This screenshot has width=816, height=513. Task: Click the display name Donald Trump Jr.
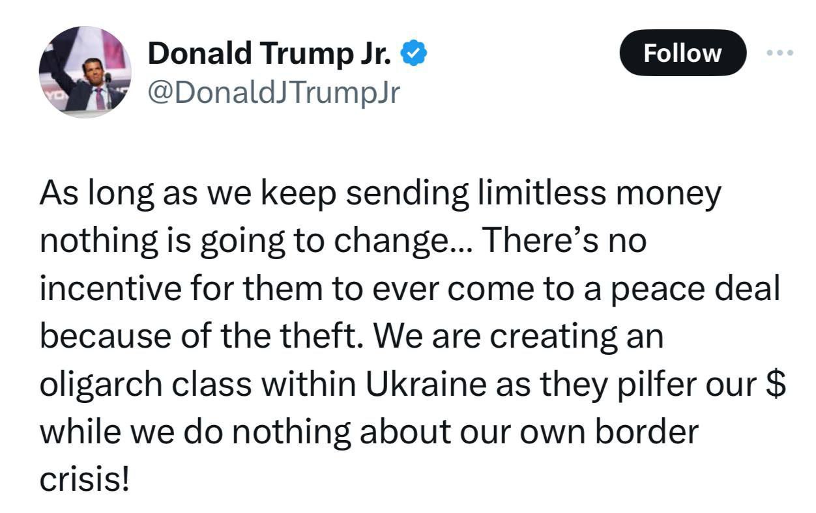pyautogui.click(x=269, y=53)
